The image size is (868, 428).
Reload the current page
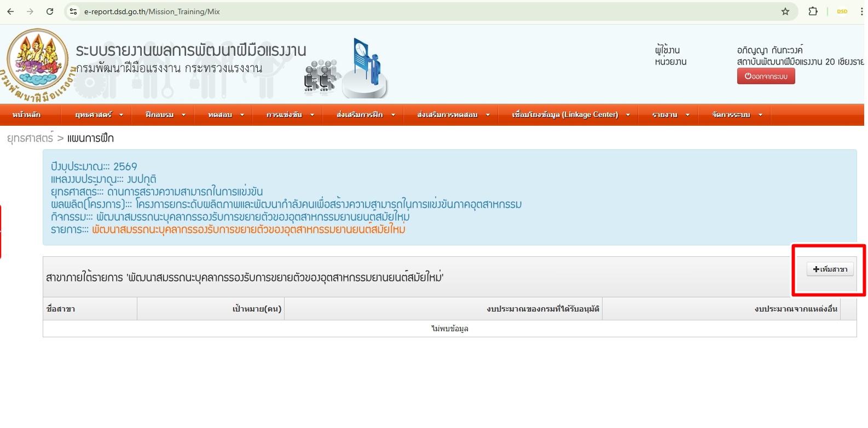coord(50,11)
